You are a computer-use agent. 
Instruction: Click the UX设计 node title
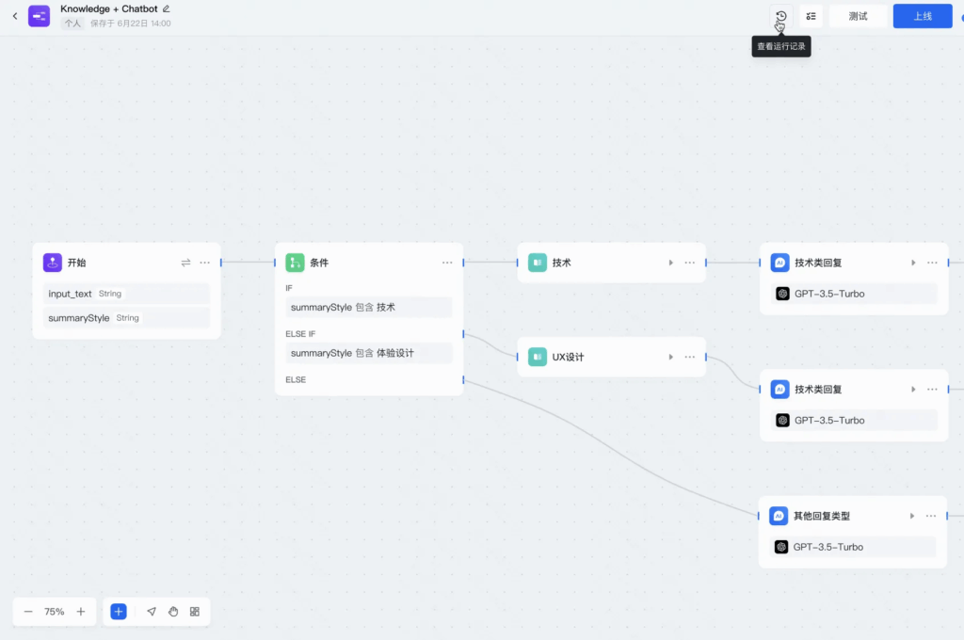568,357
